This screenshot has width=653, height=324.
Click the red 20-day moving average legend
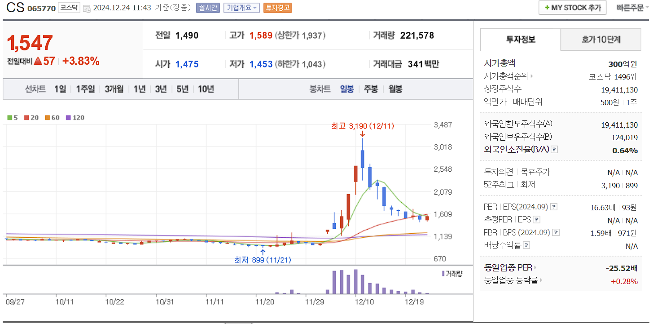coord(31,118)
